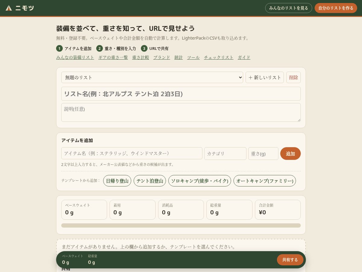Click the まだアイテムがありません empty message
This screenshot has height=272, width=362.
pyautogui.click(x=148, y=247)
